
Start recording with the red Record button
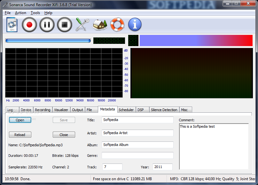click(x=29, y=25)
